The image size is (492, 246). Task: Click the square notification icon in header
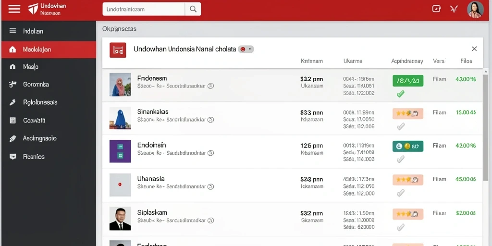click(436, 9)
